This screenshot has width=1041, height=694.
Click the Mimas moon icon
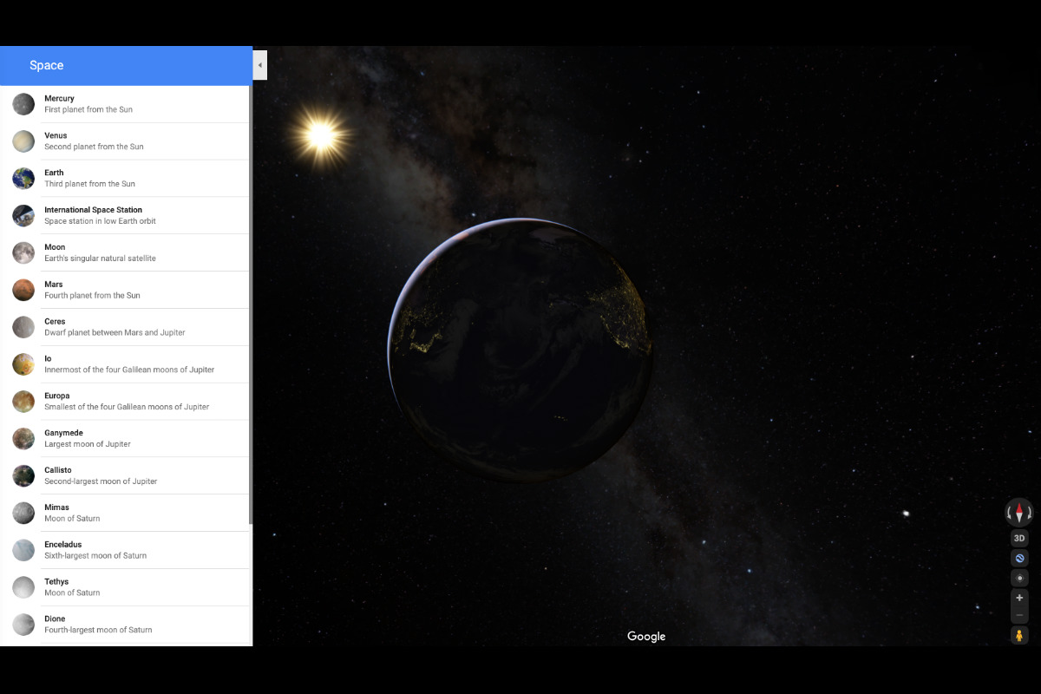tap(23, 513)
